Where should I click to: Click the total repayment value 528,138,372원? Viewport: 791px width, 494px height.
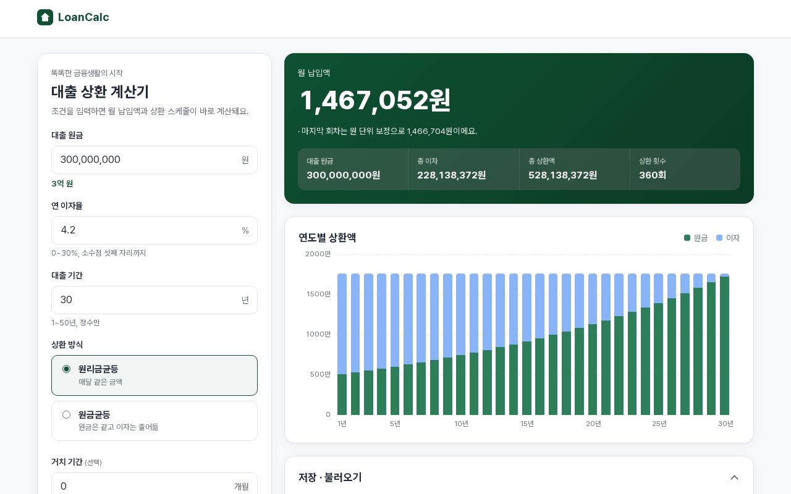(x=563, y=175)
